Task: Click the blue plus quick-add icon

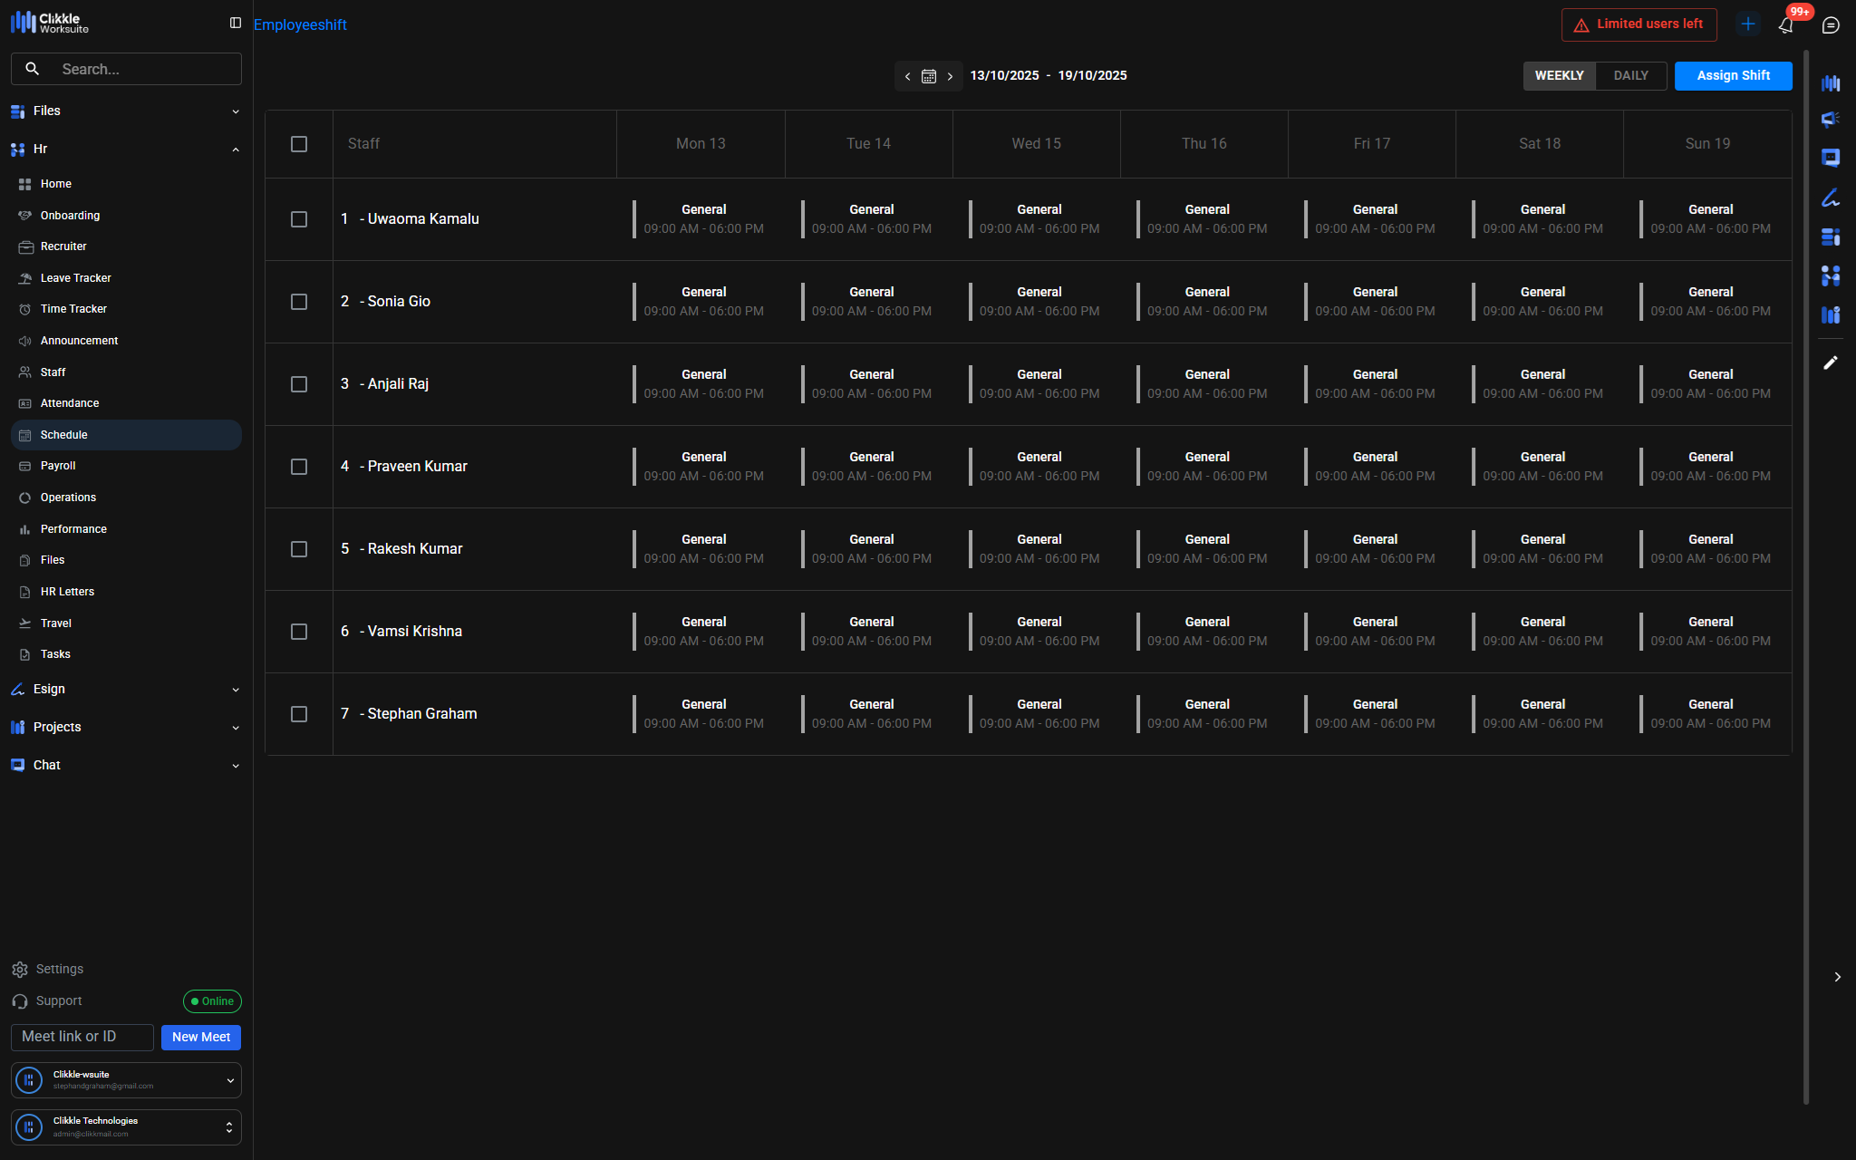Action: [1748, 24]
